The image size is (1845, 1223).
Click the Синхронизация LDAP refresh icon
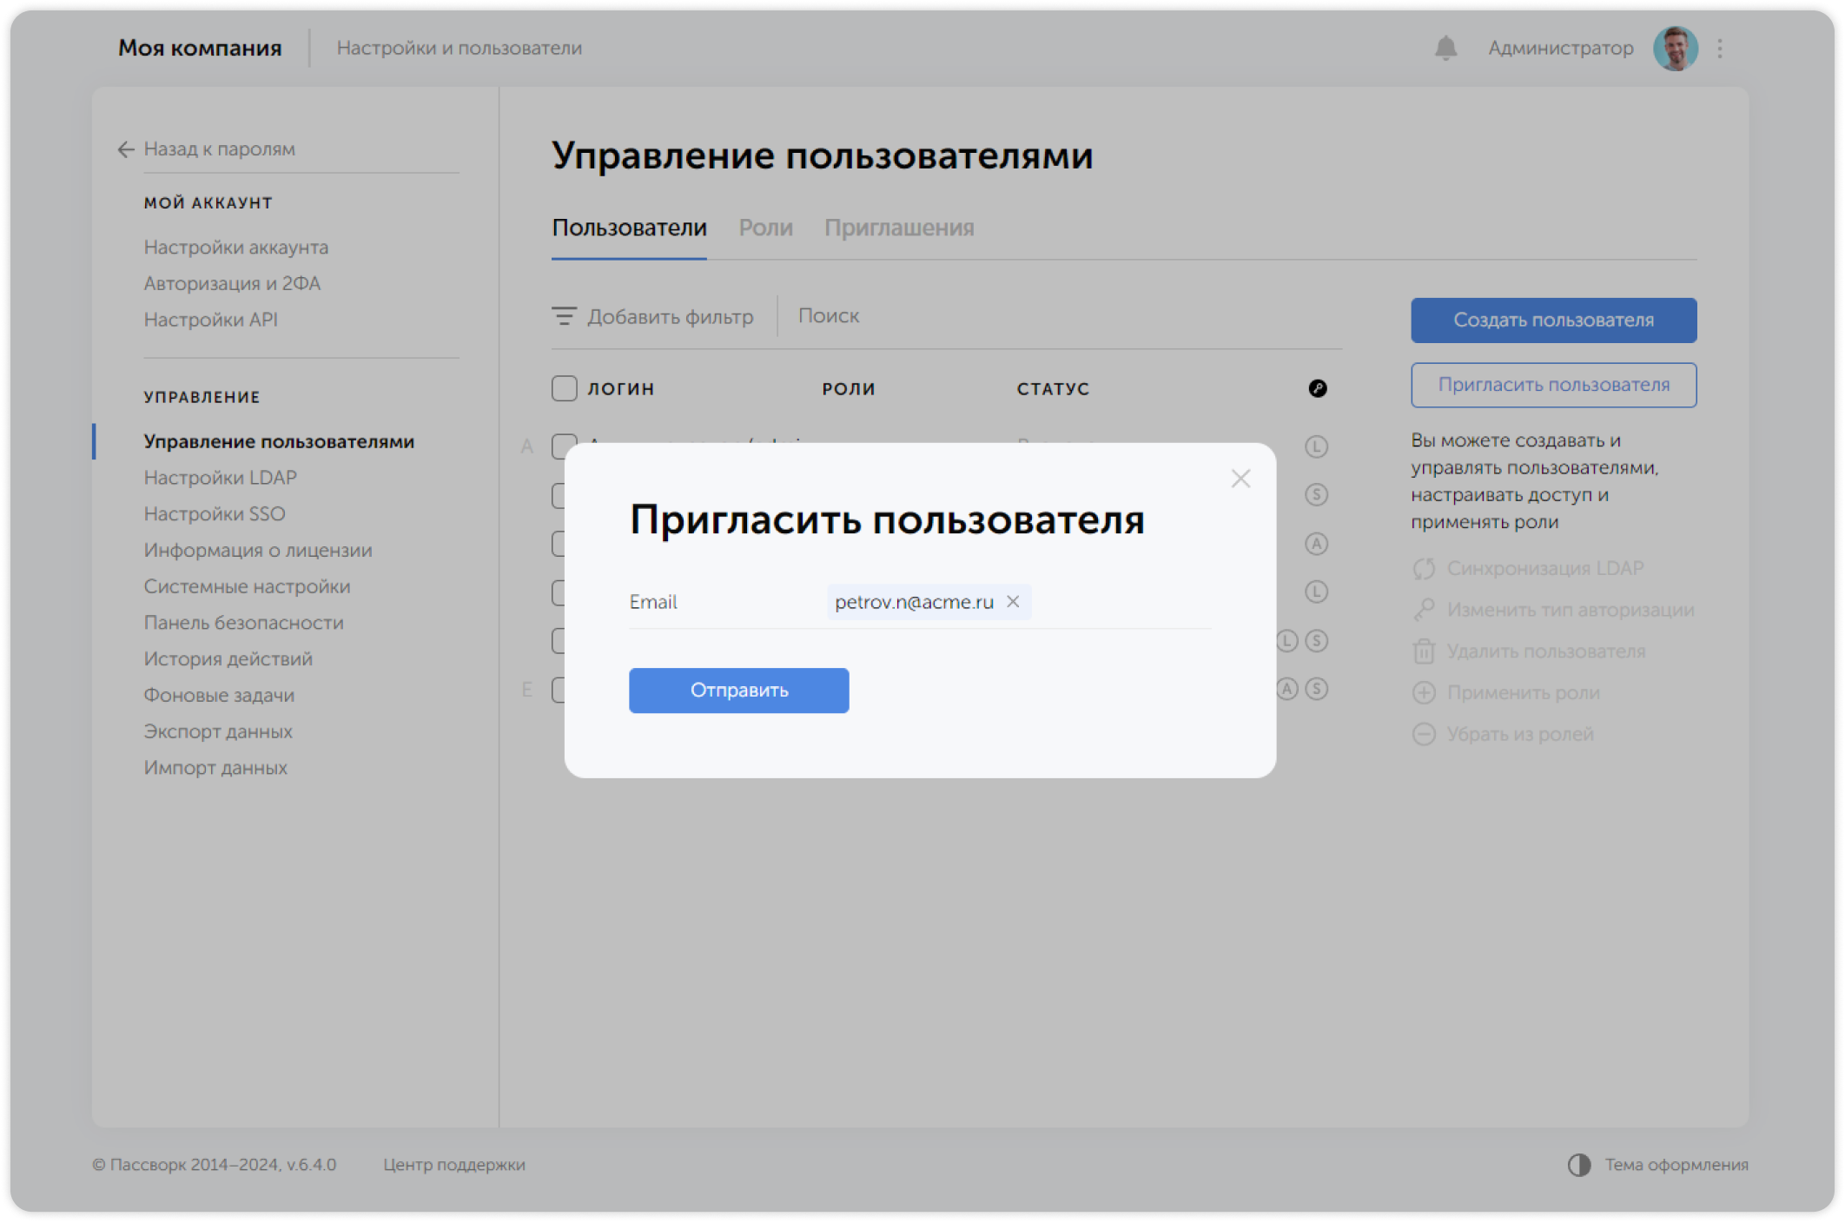[1424, 569]
